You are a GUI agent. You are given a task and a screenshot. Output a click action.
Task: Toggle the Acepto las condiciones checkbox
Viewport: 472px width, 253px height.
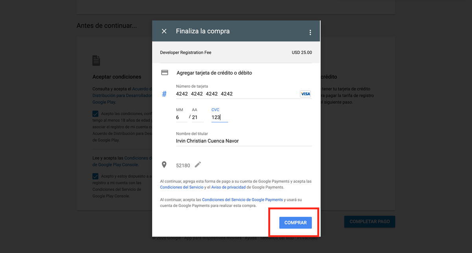pos(96,114)
